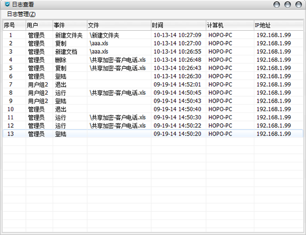This screenshot has width=306, height=235.
Task: Click the 序号 column header
Action: [x=15, y=25]
